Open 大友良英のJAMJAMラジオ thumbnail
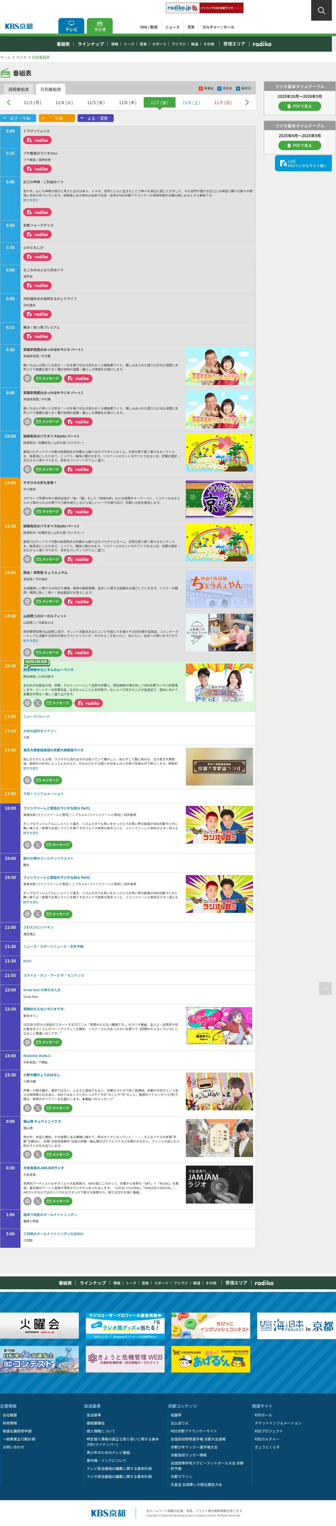This screenshot has height=1526, width=336. 219,1185
